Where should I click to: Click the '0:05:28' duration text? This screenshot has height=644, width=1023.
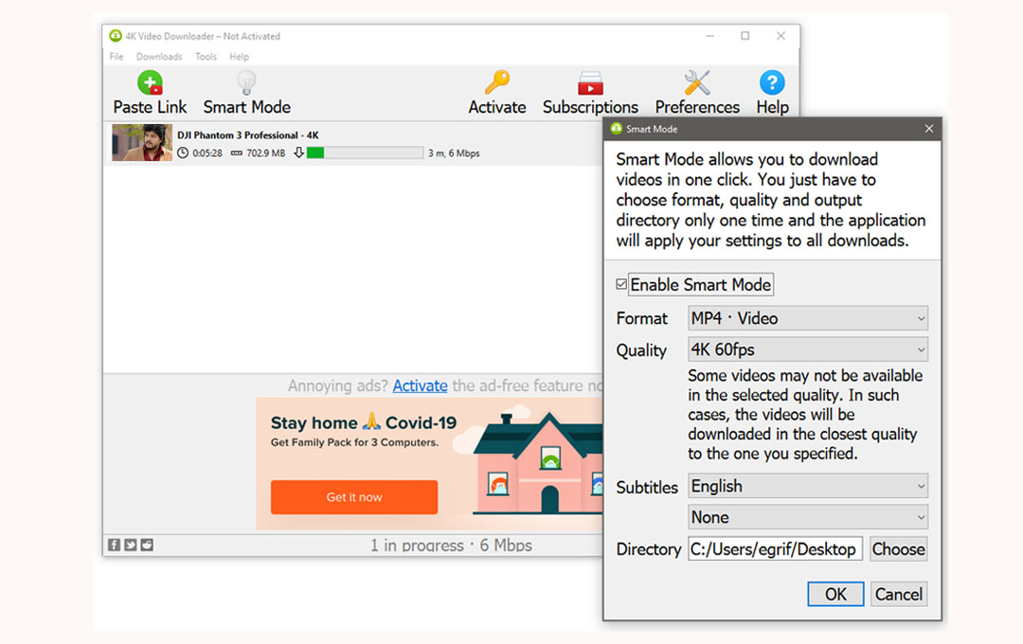coord(206,153)
